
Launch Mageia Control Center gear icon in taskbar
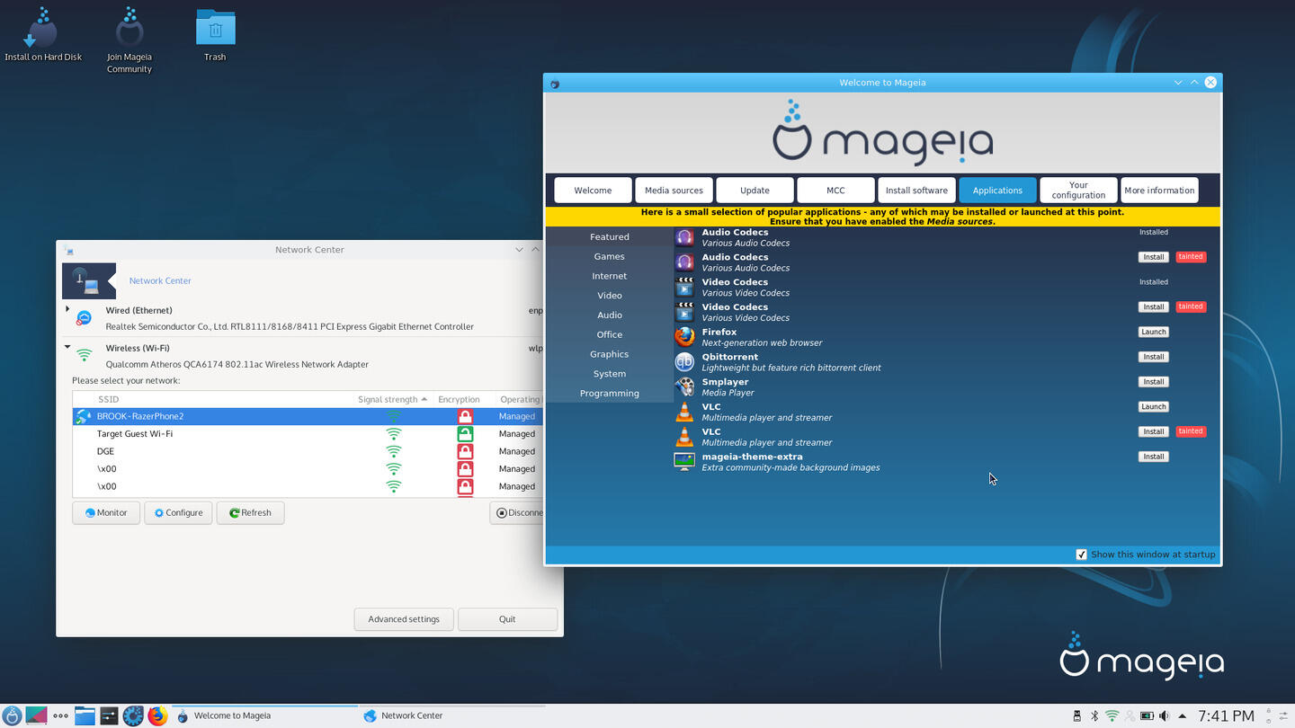(133, 715)
